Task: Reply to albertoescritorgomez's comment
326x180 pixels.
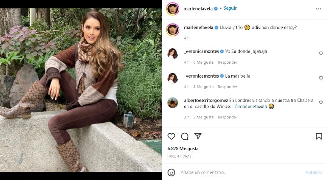Action: [x=228, y=117]
